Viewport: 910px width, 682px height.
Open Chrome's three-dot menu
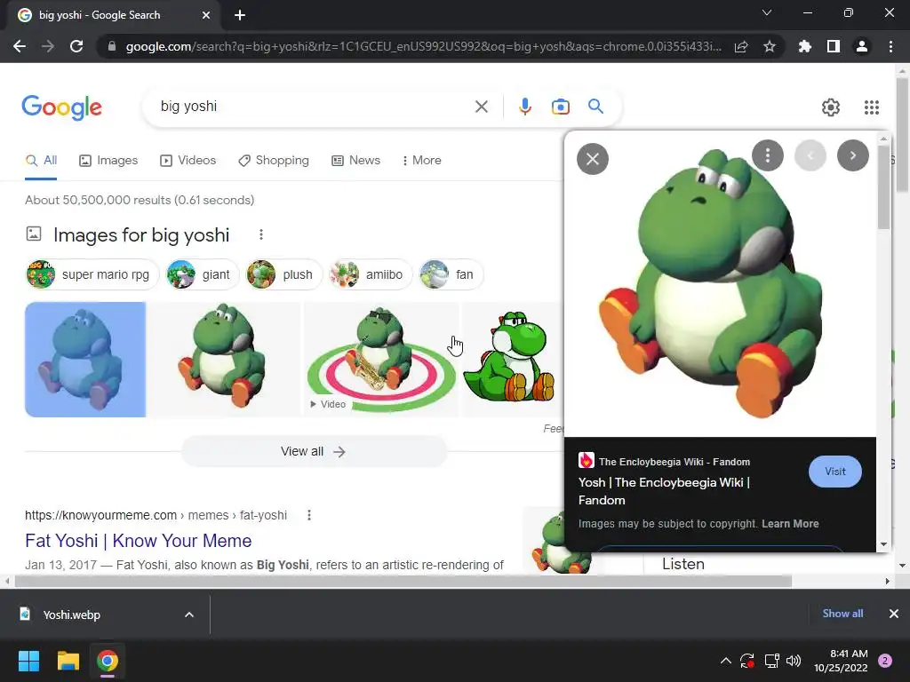point(890,46)
